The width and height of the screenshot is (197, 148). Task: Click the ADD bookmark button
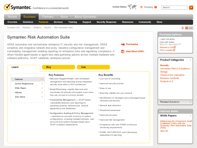[189, 28]
